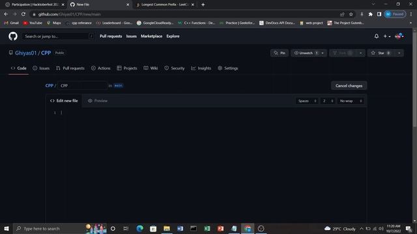Open YouTube bookmark
This screenshot has height=234, width=417.
pos(33,23)
